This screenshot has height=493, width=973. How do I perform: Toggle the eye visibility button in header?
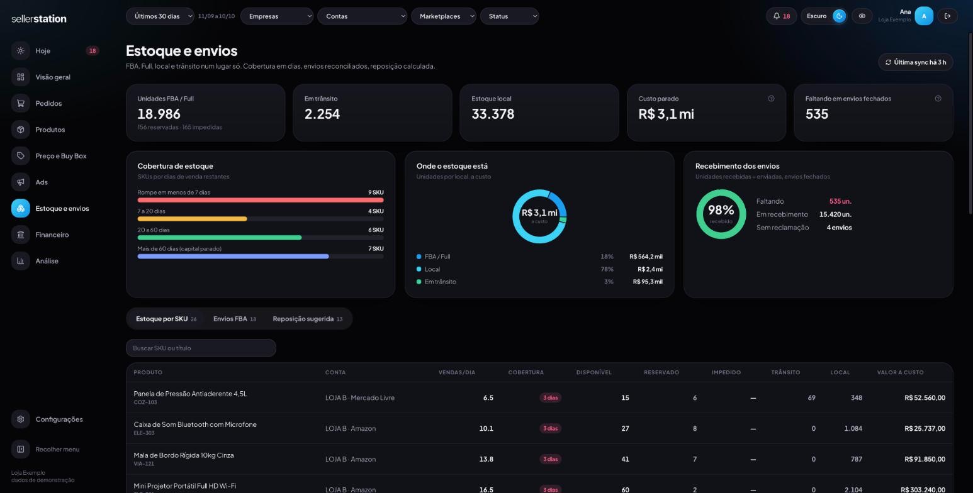[x=862, y=16]
